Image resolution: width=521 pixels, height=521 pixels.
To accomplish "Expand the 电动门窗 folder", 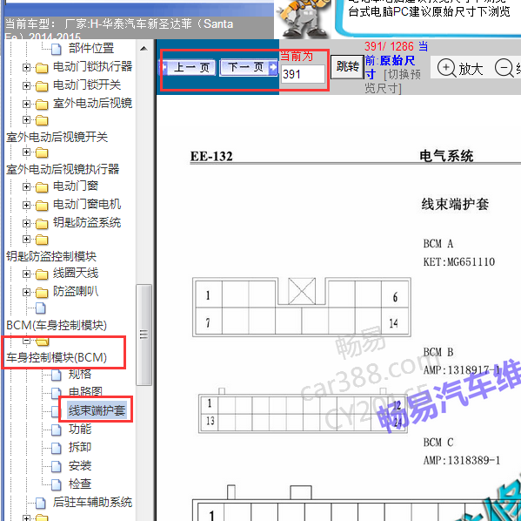I will tap(26, 186).
